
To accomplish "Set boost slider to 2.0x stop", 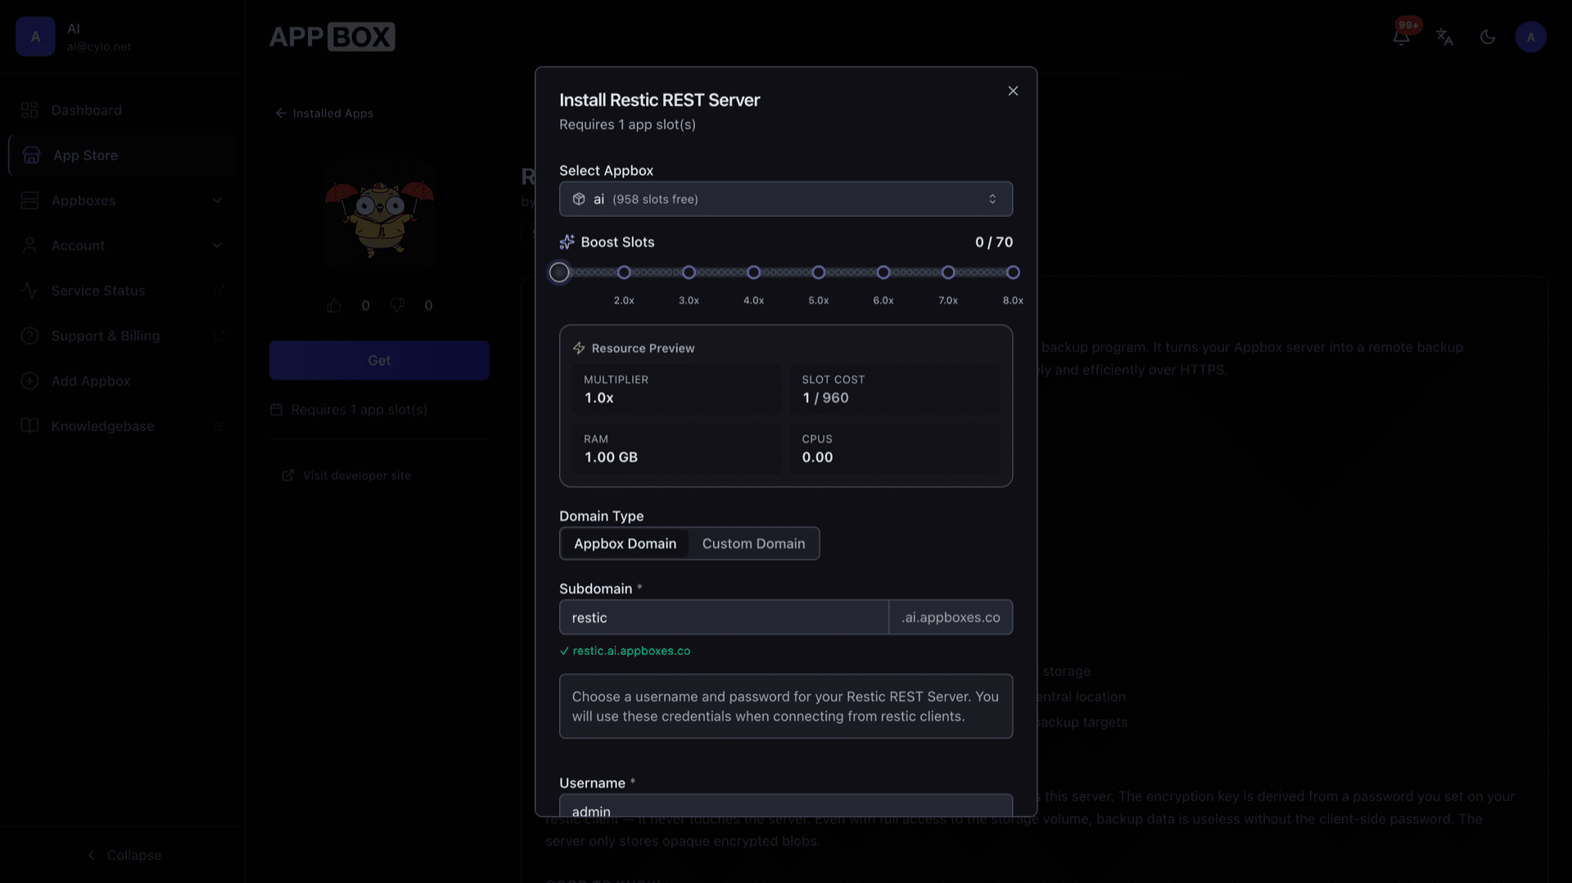I will (x=624, y=273).
